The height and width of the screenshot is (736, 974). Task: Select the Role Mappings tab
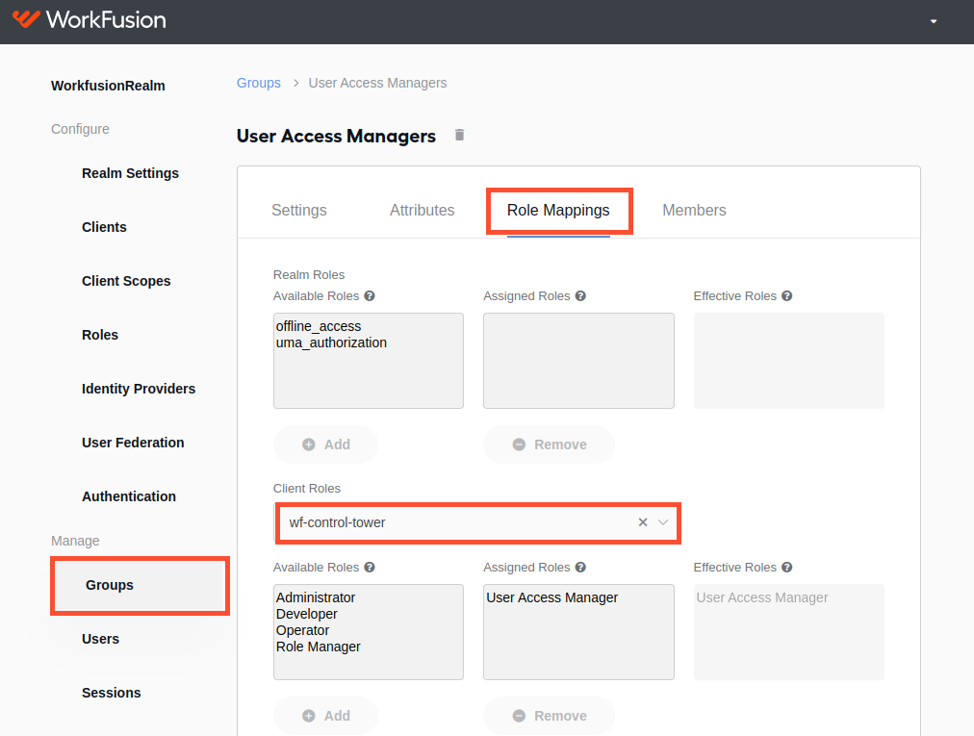[x=558, y=210]
